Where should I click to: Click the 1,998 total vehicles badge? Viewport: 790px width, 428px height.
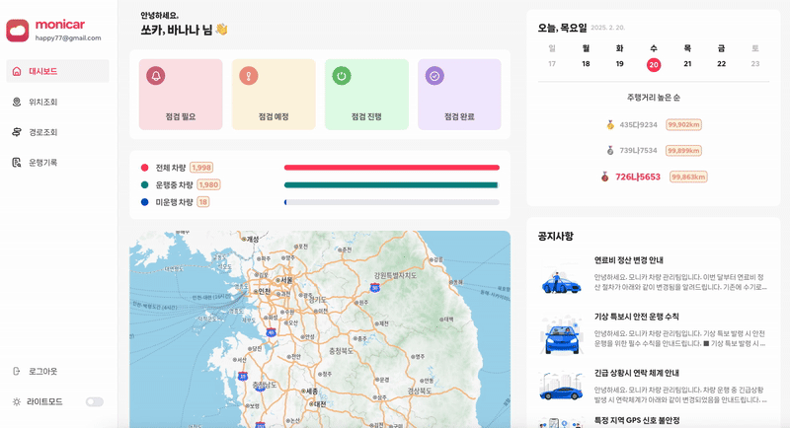[x=201, y=168]
